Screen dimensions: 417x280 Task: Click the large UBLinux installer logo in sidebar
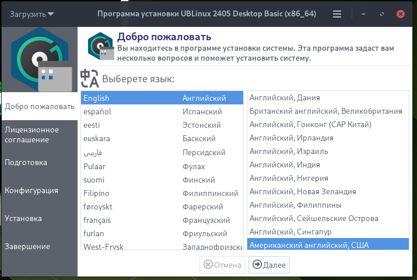click(x=40, y=60)
